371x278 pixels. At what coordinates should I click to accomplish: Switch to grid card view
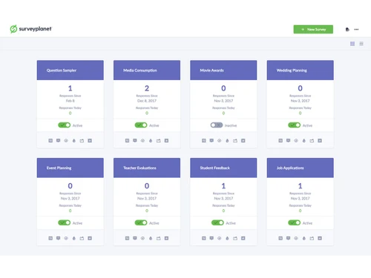352,44
